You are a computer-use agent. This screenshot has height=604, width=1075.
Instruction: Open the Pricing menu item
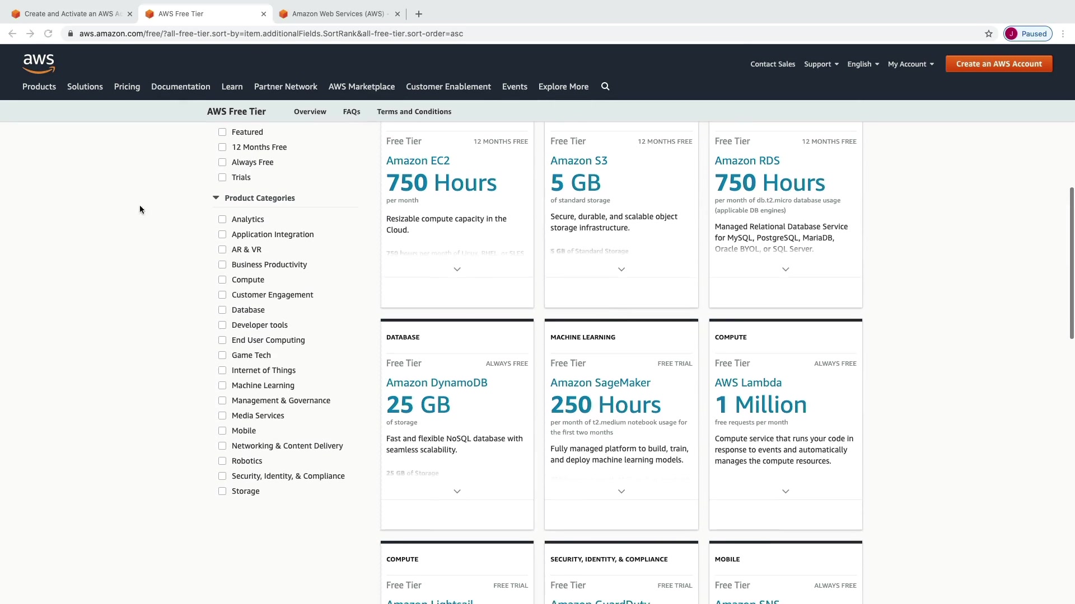click(127, 87)
